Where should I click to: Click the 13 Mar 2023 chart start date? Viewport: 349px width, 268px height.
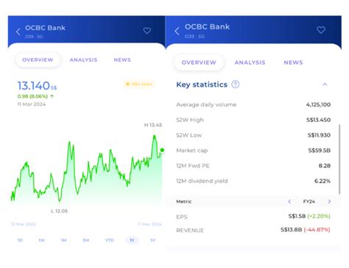point(24,224)
